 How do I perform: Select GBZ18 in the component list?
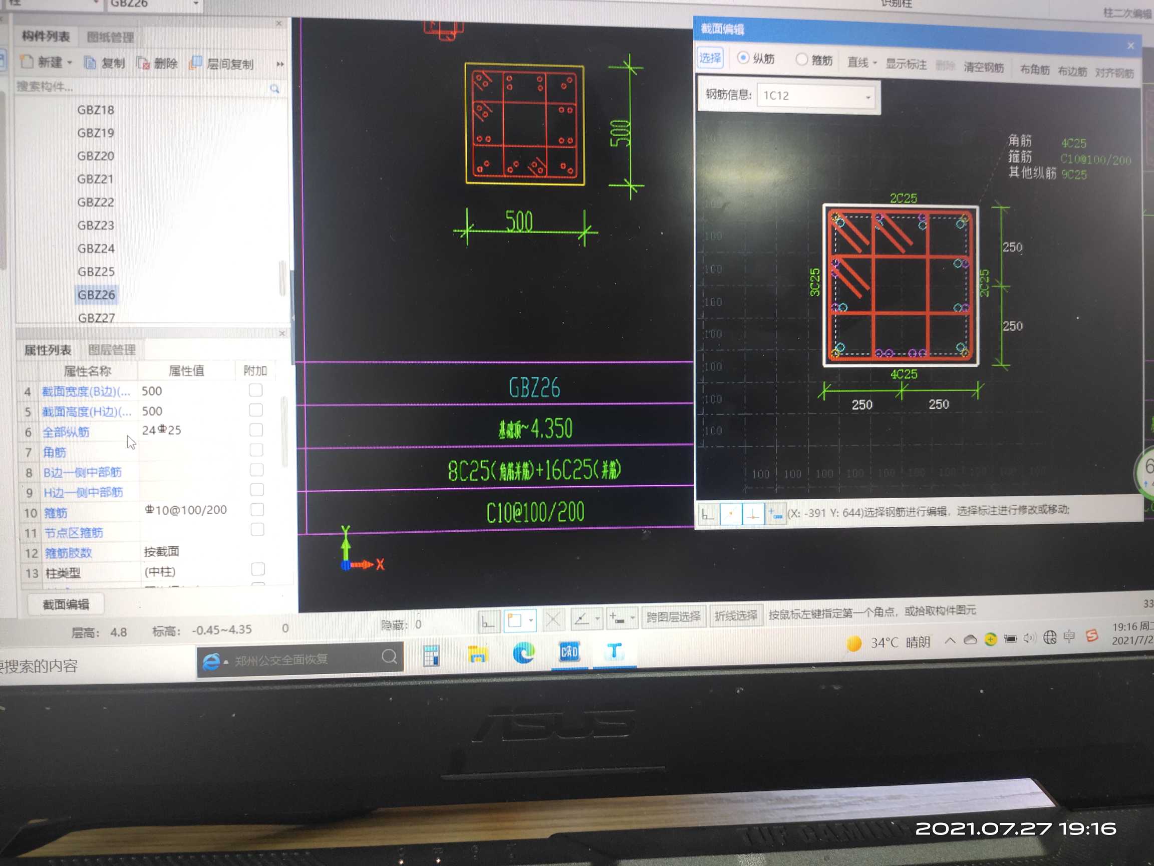[x=96, y=110]
